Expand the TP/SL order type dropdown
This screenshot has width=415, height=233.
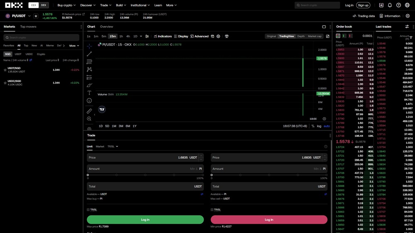(112, 146)
